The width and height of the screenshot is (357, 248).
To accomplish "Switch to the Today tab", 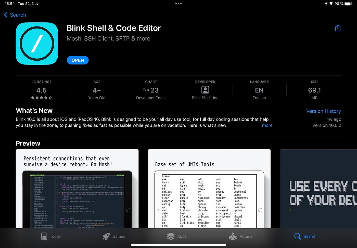I will [51, 236].
